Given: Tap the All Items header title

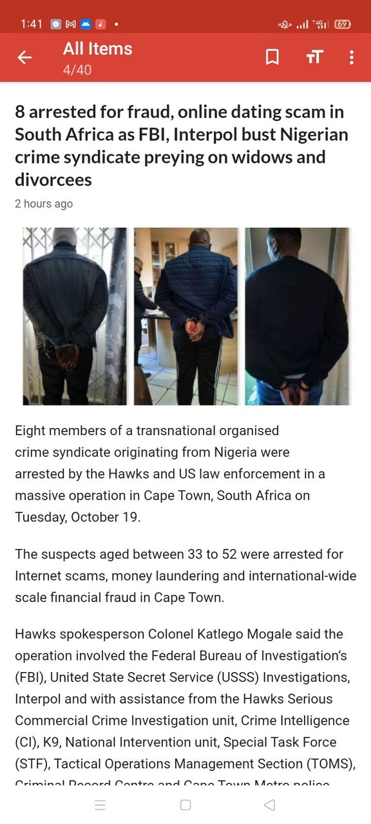Looking at the screenshot, I should click(x=98, y=49).
